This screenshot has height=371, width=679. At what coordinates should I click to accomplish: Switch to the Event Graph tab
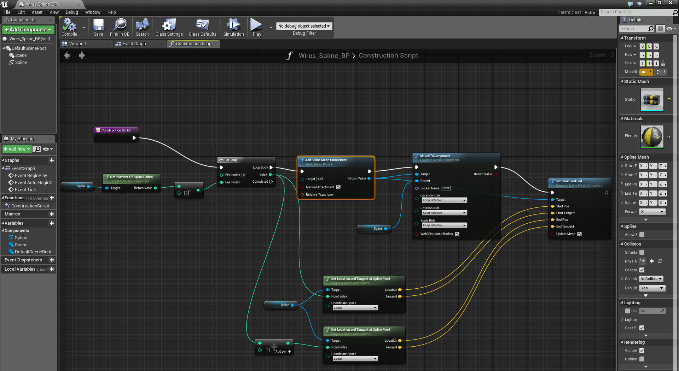pos(134,44)
